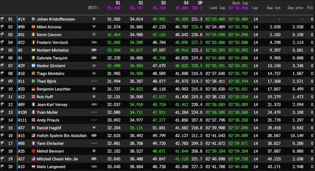The height and width of the screenshot is (171, 315).
Task: Click the Last lap column header
Action: [x=217, y=8]
